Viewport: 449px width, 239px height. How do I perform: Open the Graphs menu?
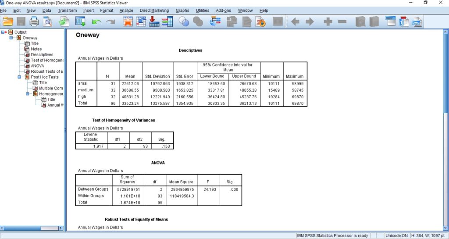coord(182,10)
